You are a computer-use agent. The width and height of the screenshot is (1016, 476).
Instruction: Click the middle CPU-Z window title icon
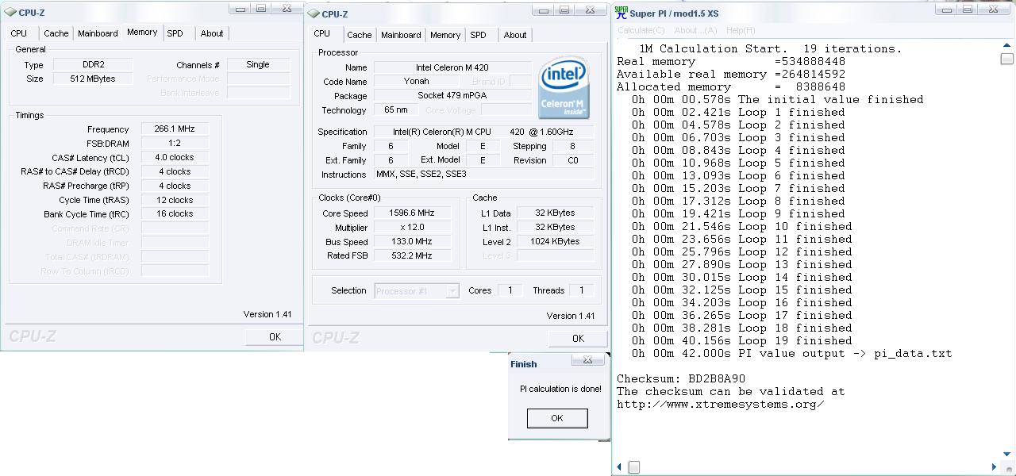314,13
